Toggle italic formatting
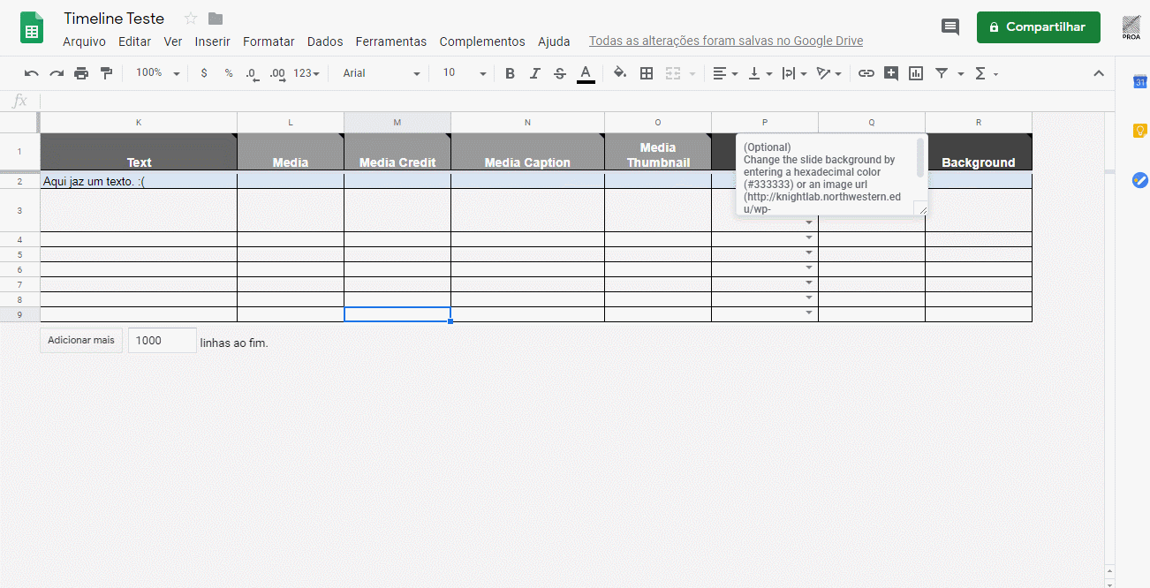The image size is (1150, 588). pyautogui.click(x=534, y=73)
